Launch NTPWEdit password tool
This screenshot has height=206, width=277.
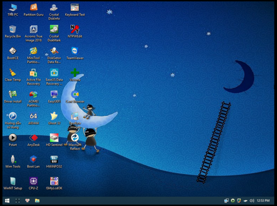(75, 32)
